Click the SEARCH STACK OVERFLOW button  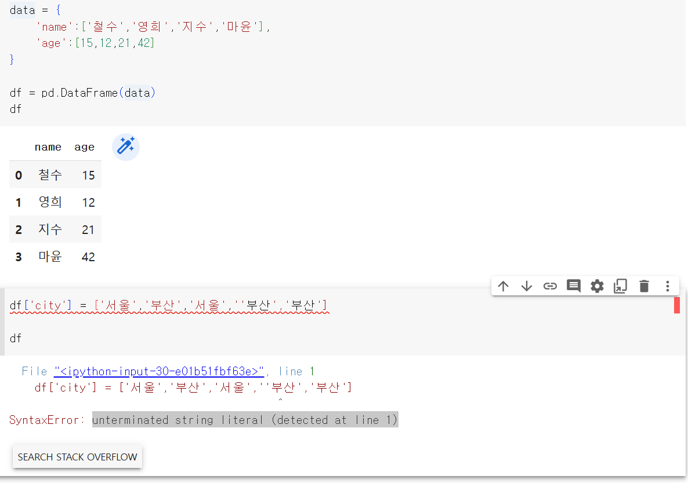77,457
